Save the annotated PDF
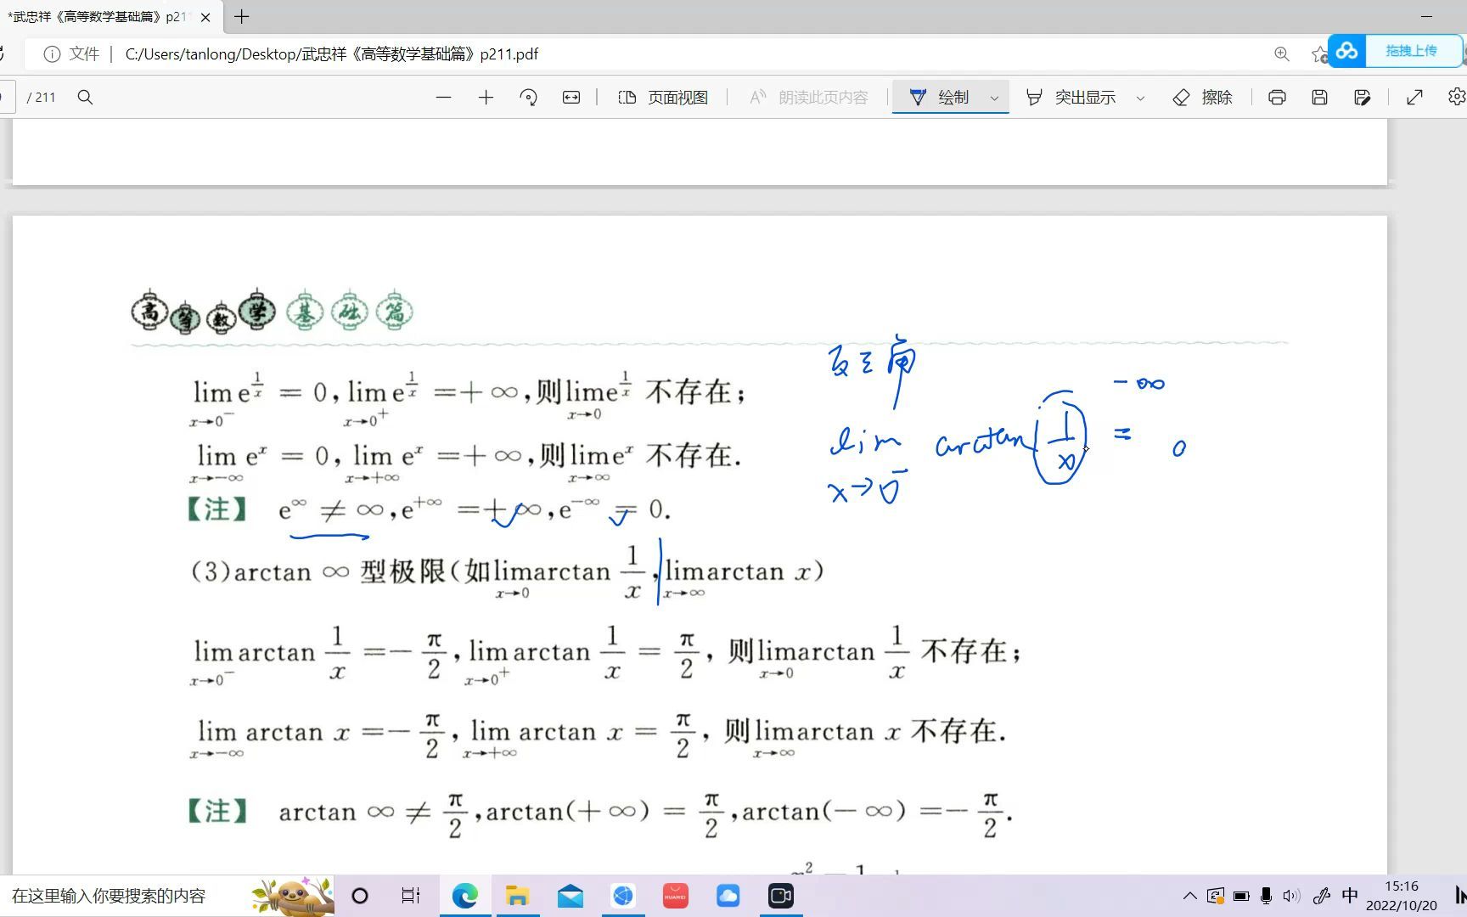1467x917 pixels. [x=1318, y=97]
